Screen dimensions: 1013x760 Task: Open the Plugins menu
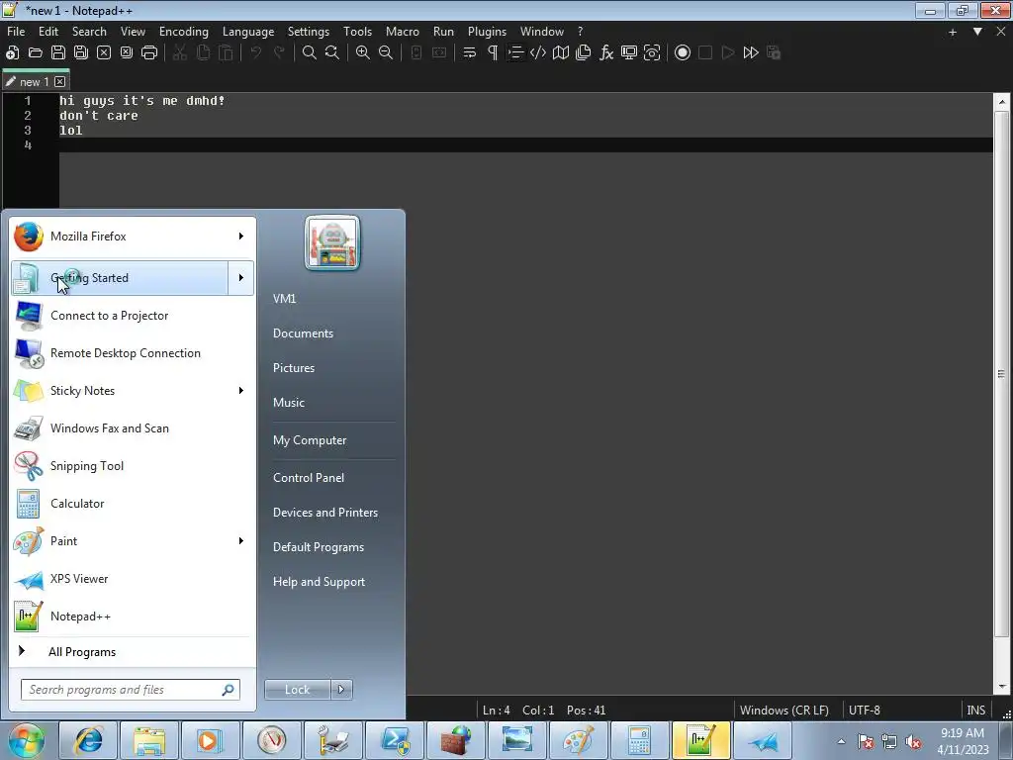pos(487,31)
